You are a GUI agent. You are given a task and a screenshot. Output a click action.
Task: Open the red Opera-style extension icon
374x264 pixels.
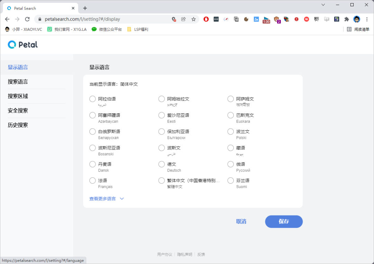pyautogui.click(x=206, y=19)
